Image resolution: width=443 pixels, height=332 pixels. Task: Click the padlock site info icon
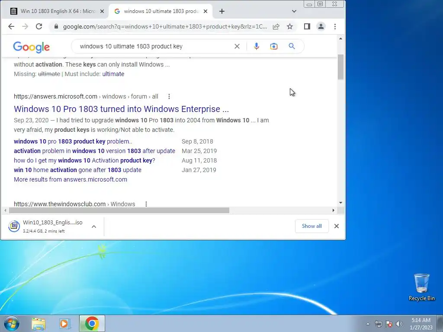(x=56, y=26)
